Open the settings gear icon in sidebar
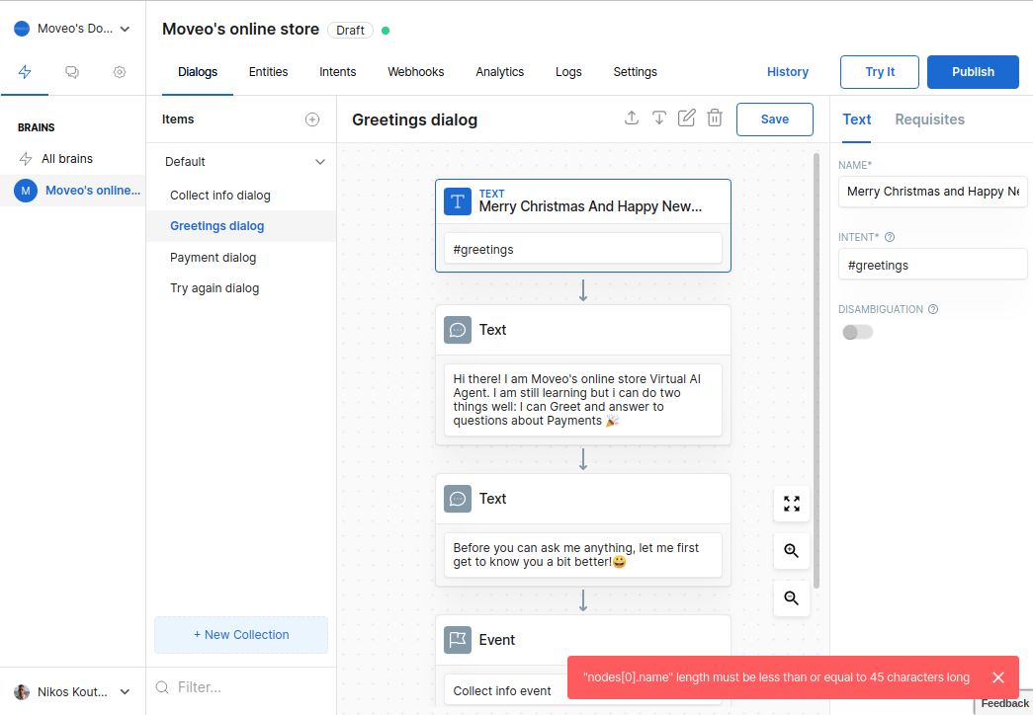Image resolution: width=1033 pixels, height=715 pixels. tap(120, 72)
